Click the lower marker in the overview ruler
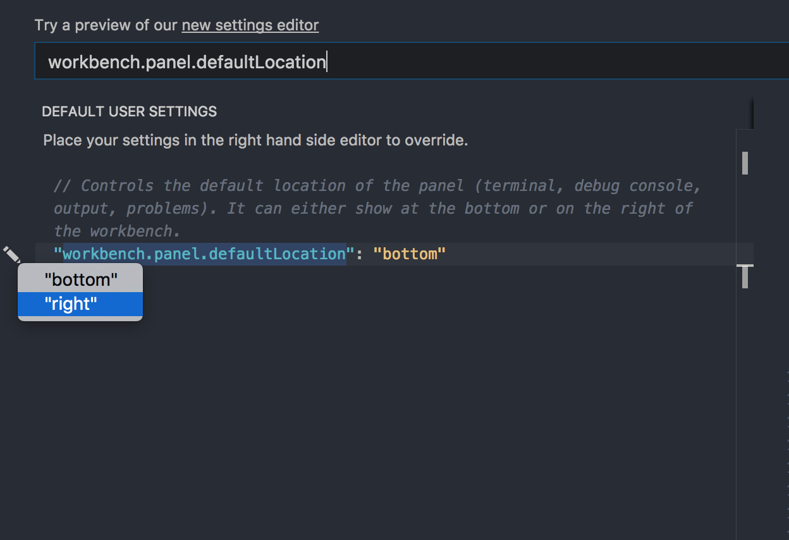Image resolution: width=789 pixels, height=540 pixels. tap(745, 276)
